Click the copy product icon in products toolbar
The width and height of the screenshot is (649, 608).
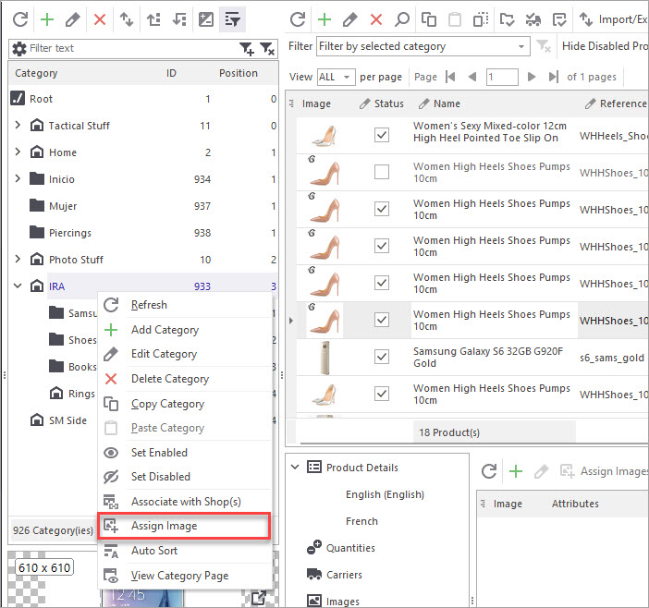428,18
